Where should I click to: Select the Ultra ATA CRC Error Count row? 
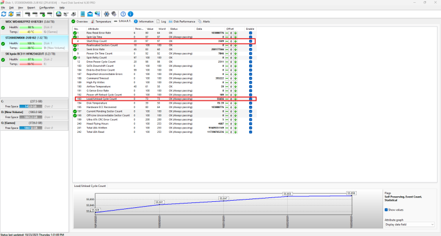pos(164,120)
